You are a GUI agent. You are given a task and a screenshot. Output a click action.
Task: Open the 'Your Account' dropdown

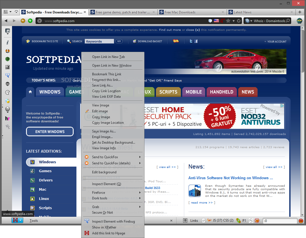[x=275, y=42]
